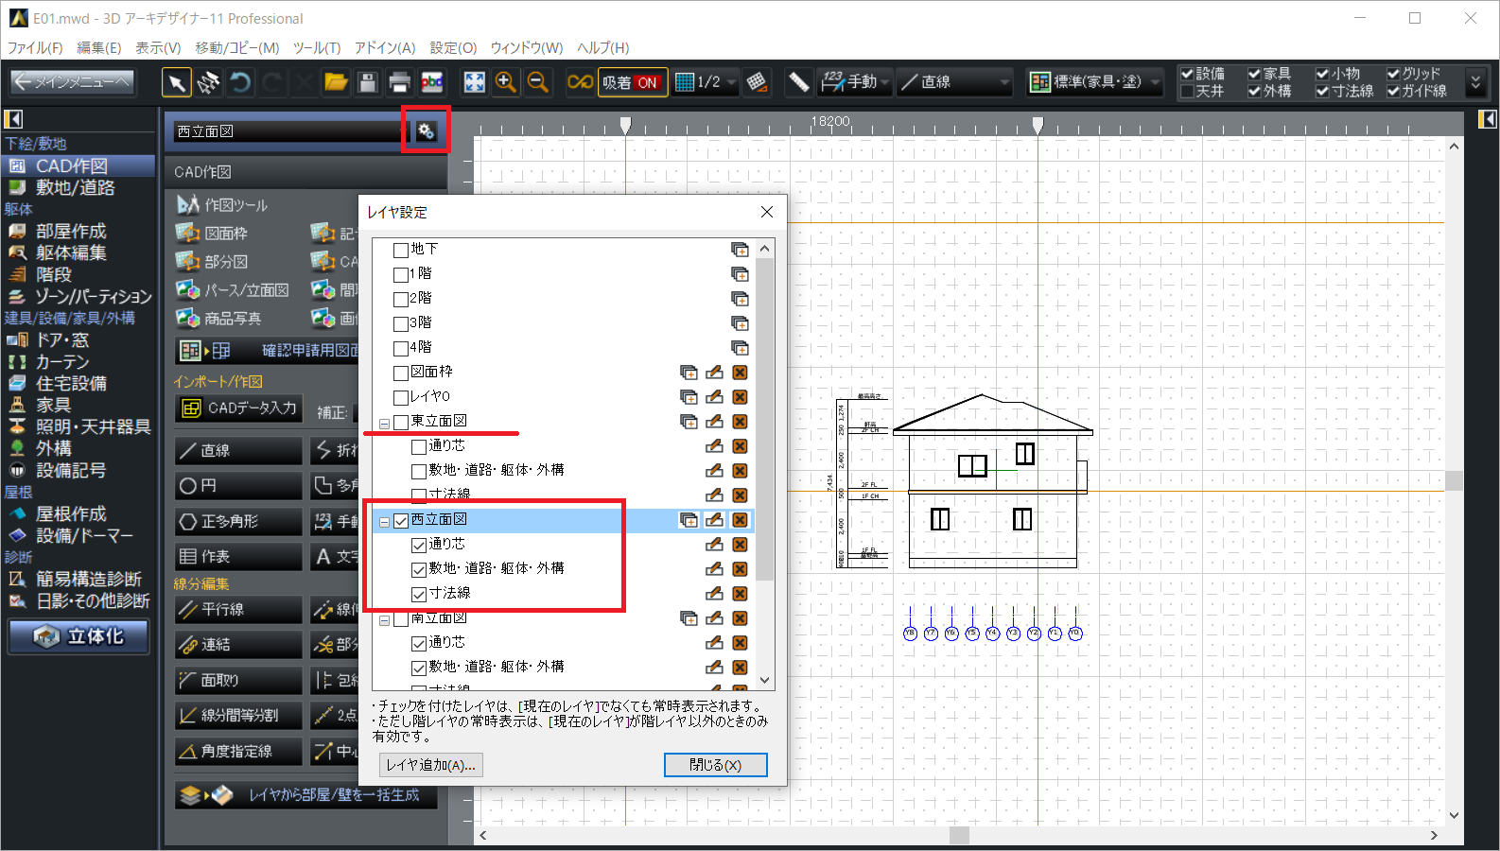Click the 閉じる(X) button
The height and width of the screenshot is (851, 1500).
tap(715, 765)
